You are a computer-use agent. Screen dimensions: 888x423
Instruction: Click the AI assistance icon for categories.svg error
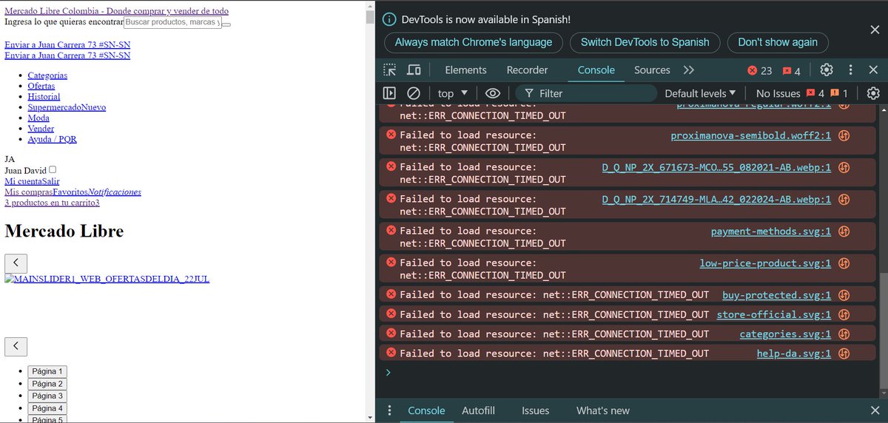point(844,334)
